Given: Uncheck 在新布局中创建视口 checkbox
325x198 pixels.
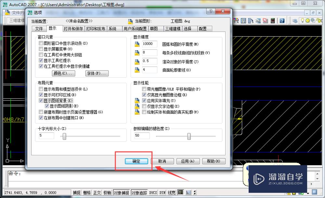Looking at the screenshot, I should 41,118.
